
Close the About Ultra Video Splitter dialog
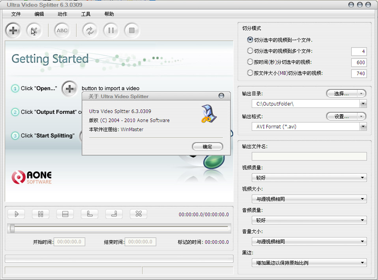[x=221, y=96]
